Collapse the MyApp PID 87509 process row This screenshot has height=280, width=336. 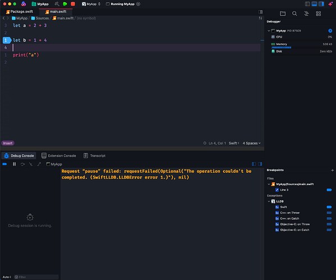[269, 31]
